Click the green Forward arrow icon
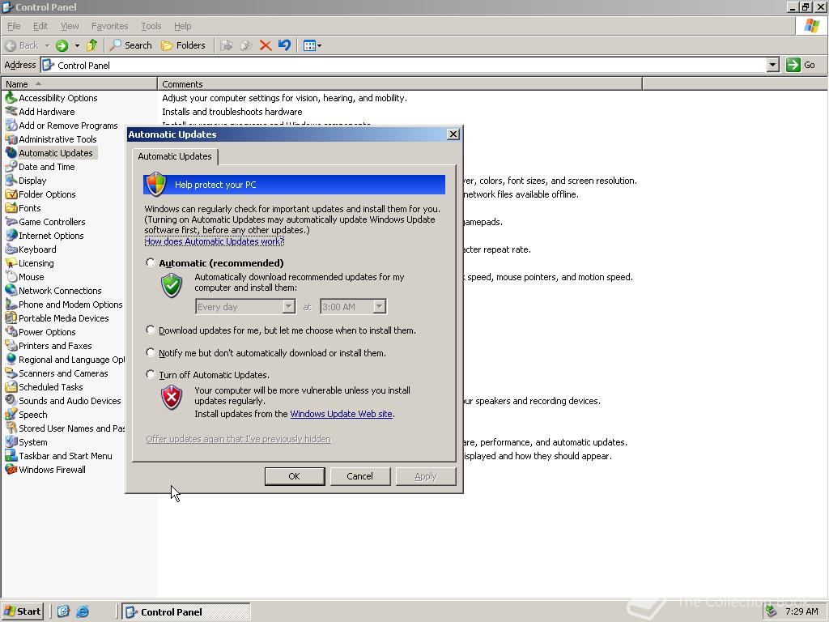The image size is (829, 622). click(62, 45)
